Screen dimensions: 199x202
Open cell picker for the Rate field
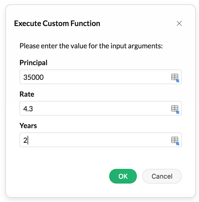175,109
